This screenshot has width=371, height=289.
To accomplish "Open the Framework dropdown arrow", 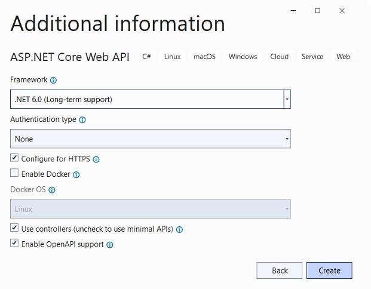I will 287,99.
